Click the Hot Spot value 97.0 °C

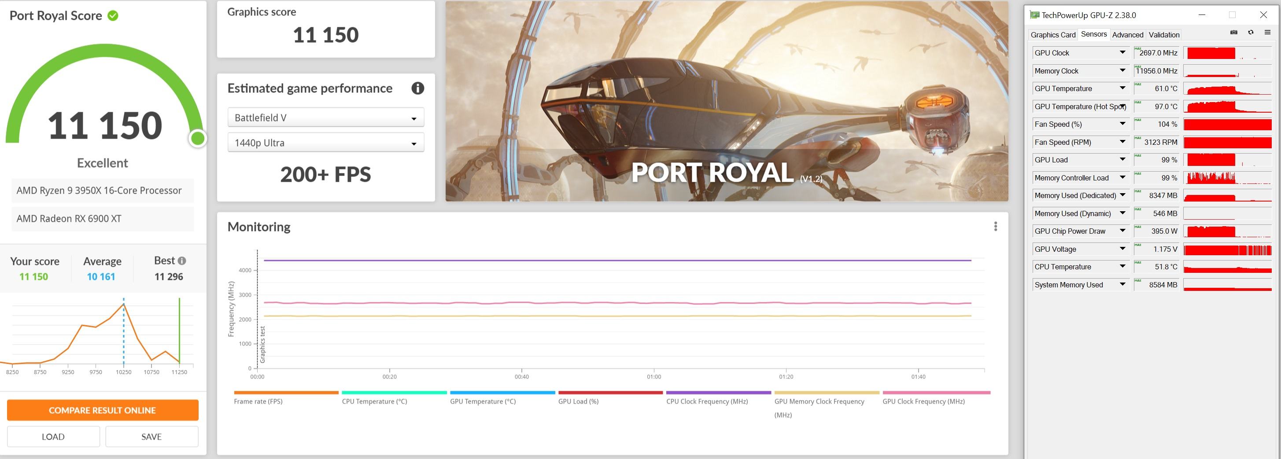pyautogui.click(x=1157, y=106)
